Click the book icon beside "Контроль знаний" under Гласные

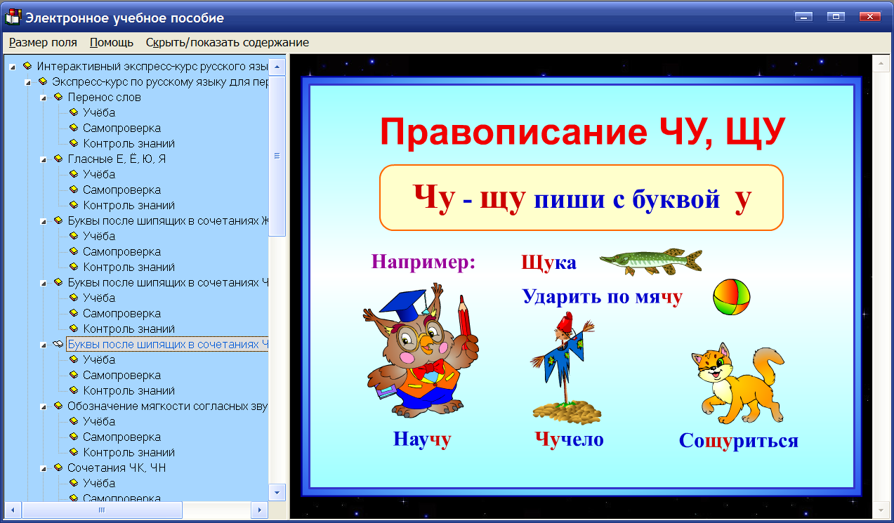pos(73,205)
